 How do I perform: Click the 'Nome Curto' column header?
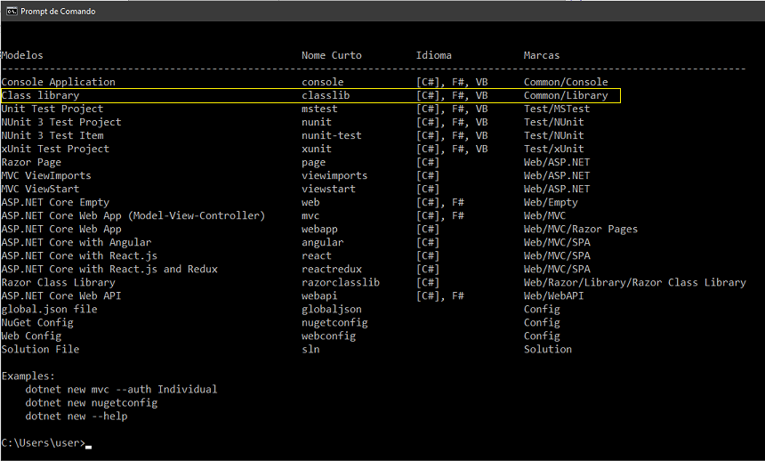click(332, 55)
